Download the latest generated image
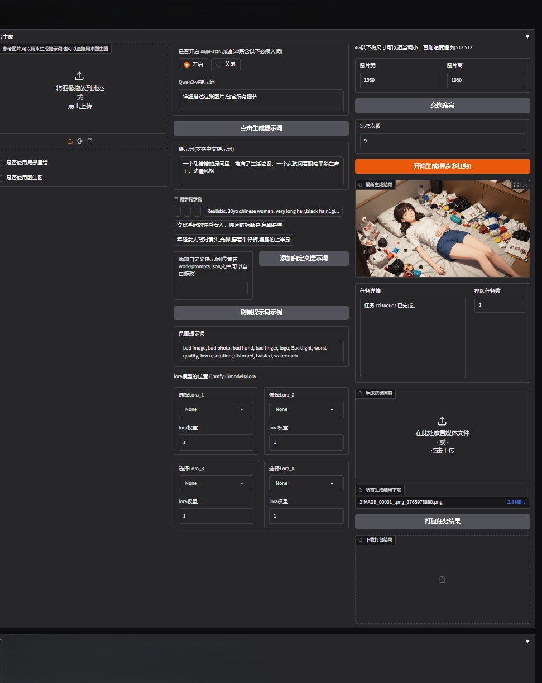Screen dimensions: 542x683 tap(525, 185)
